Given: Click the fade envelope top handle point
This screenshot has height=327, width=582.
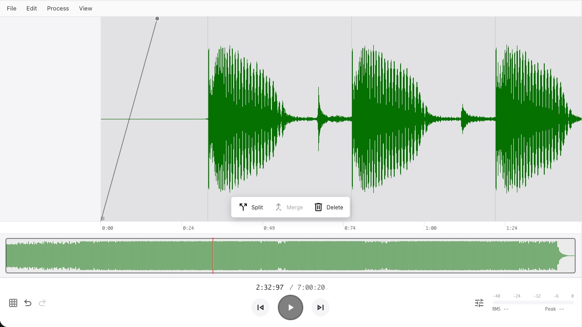Looking at the screenshot, I should click(157, 19).
